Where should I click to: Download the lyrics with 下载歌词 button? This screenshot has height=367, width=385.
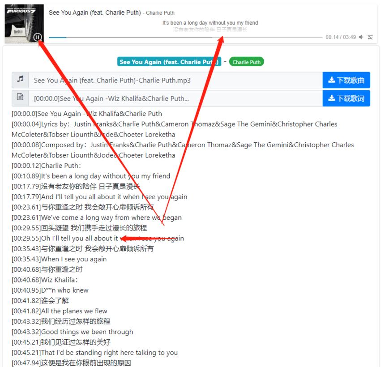(x=346, y=98)
